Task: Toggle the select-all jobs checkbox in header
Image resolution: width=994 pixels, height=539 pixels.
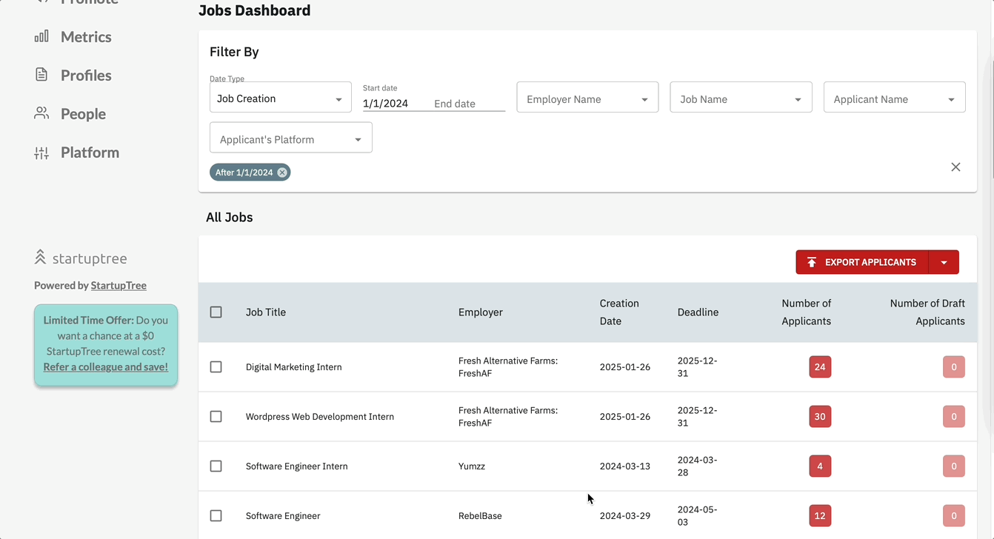Action: (216, 312)
